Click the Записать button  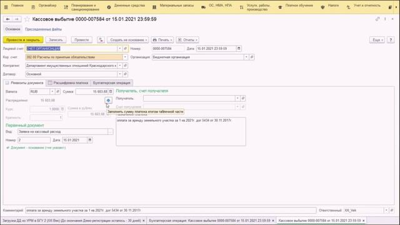pos(56,40)
